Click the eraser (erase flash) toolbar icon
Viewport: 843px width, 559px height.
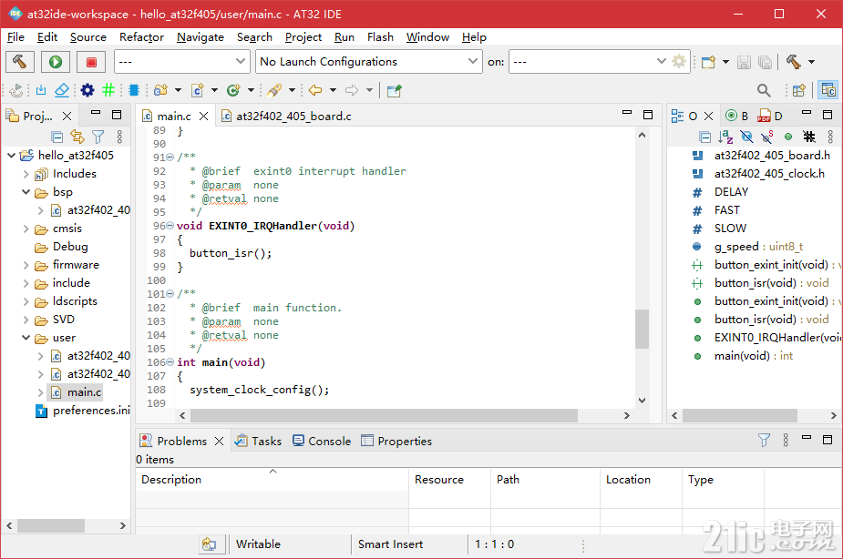[62, 90]
